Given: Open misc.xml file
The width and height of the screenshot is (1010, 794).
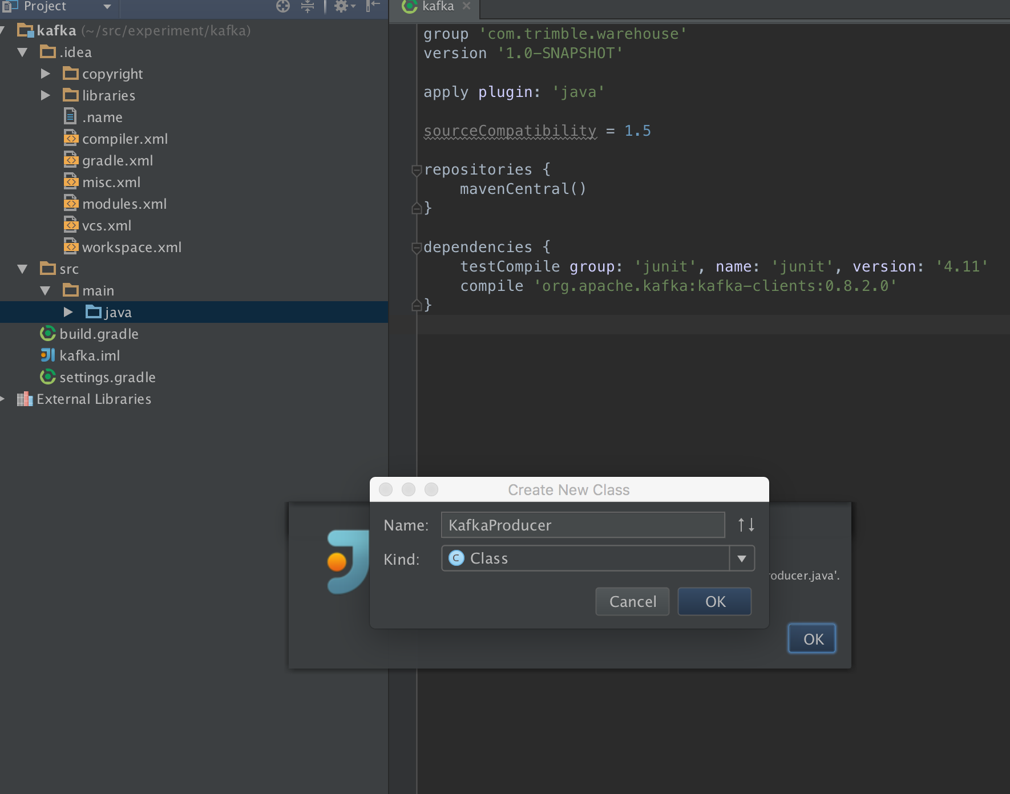Looking at the screenshot, I should (111, 183).
